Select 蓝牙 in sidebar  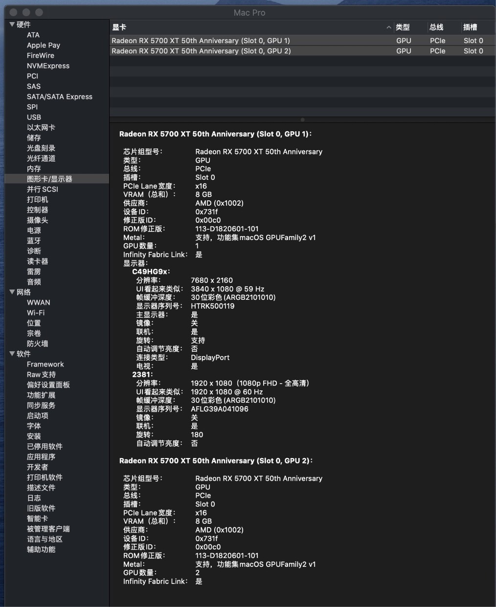[34, 241]
